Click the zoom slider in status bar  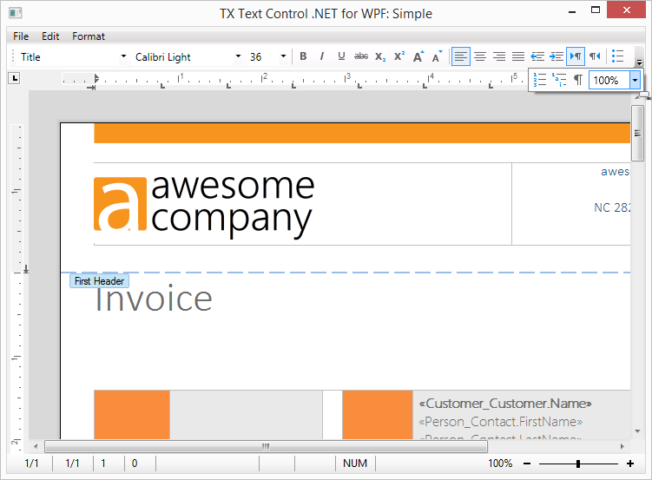click(578, 464)
